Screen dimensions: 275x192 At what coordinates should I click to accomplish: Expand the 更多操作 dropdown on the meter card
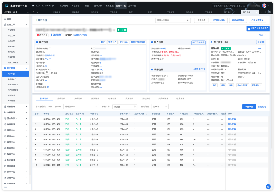[256, 85]
